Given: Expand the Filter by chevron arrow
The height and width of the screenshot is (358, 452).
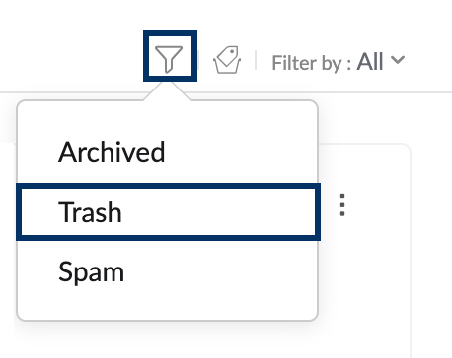Looking at the screenshot, I should pos(398,60).
